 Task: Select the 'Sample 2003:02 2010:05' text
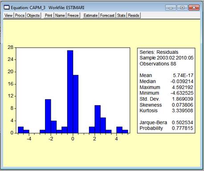click(167, 58)
